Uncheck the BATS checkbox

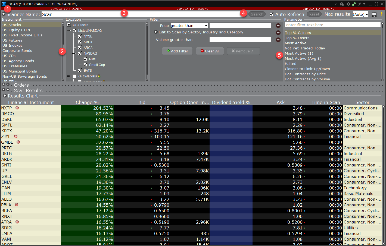(80, 70)
